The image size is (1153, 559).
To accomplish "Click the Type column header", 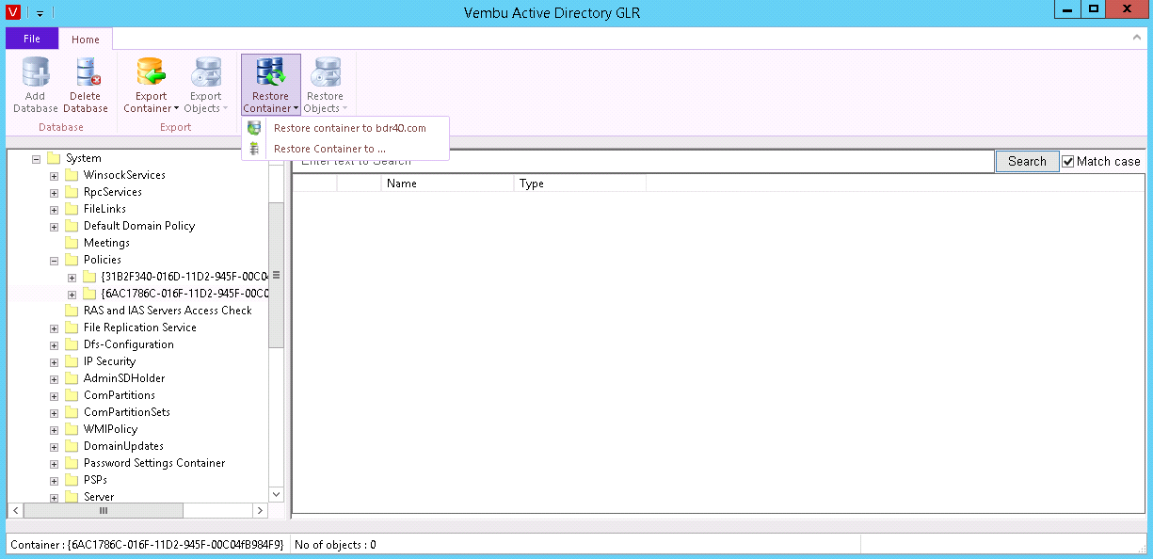I will pyautogui.click(x=580, y=184).
